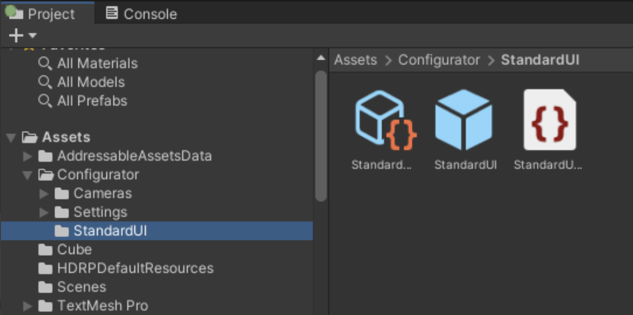Viewport: 633px width, 315px height.
Task: Open the All Prefabs saved search
Action: click(x=91, y=101)
